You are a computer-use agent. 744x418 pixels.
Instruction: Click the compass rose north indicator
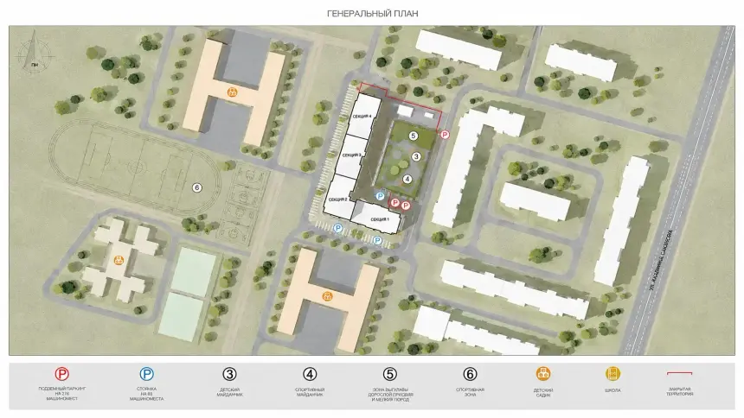tap(34, 54)
